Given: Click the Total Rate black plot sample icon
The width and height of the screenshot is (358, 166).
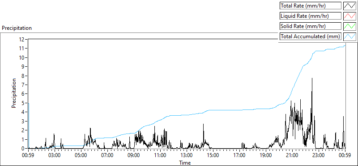Looking at the screenshot, I should click(349, 6).
